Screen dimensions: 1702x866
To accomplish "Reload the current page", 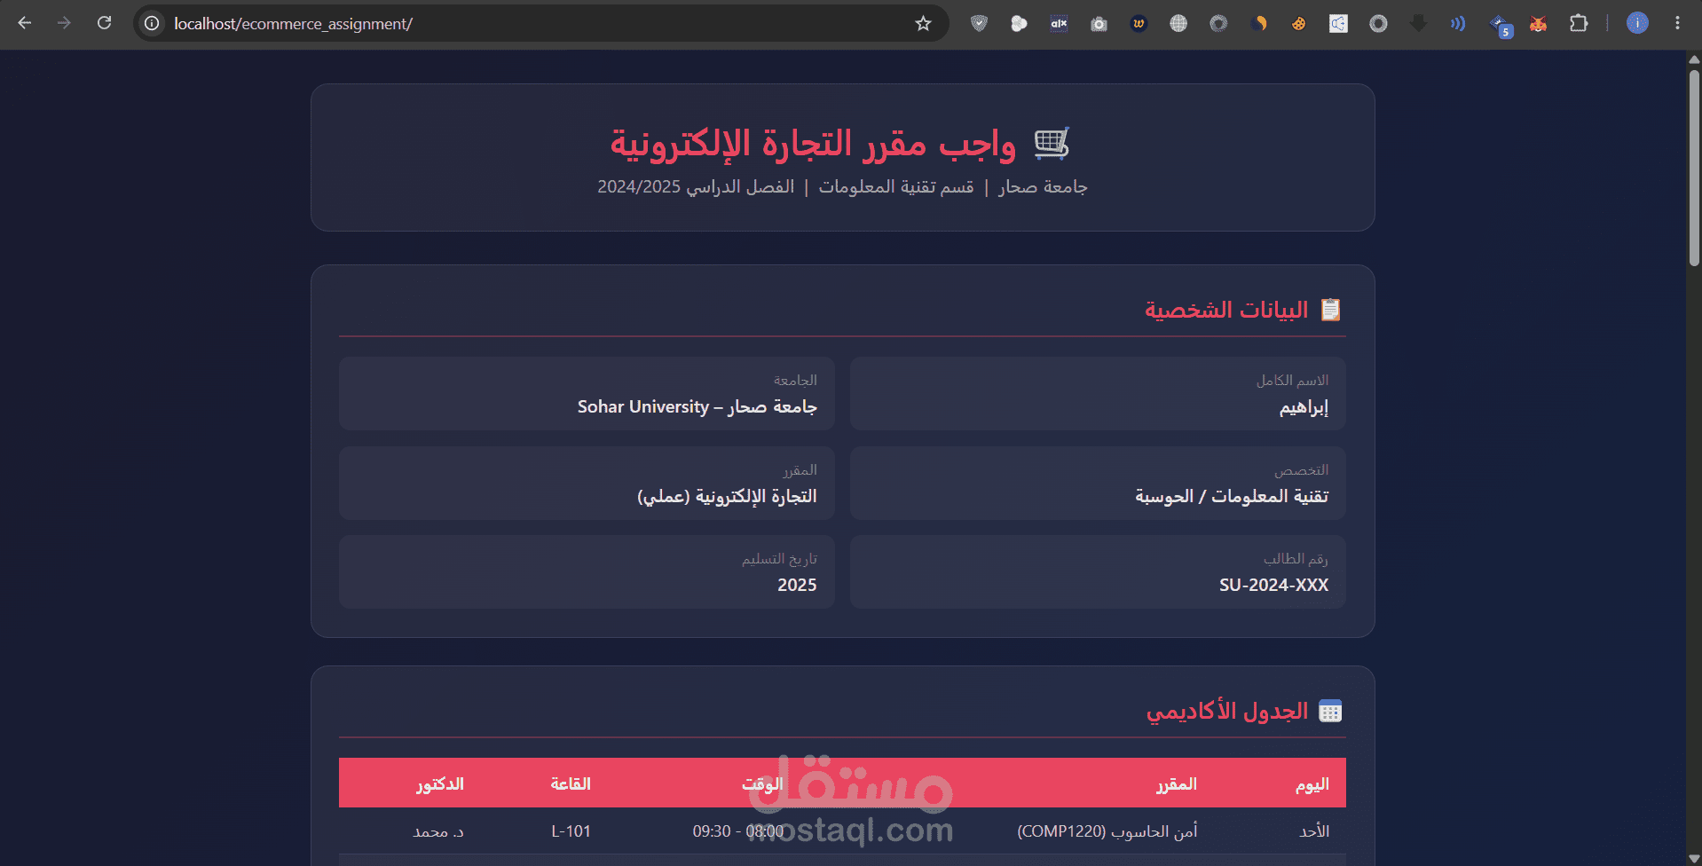I will click(x=104, y=23).
